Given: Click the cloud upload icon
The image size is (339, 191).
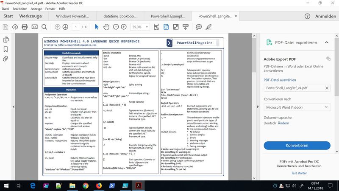Looking at the screenshot, I should click(x=15, y=27).
